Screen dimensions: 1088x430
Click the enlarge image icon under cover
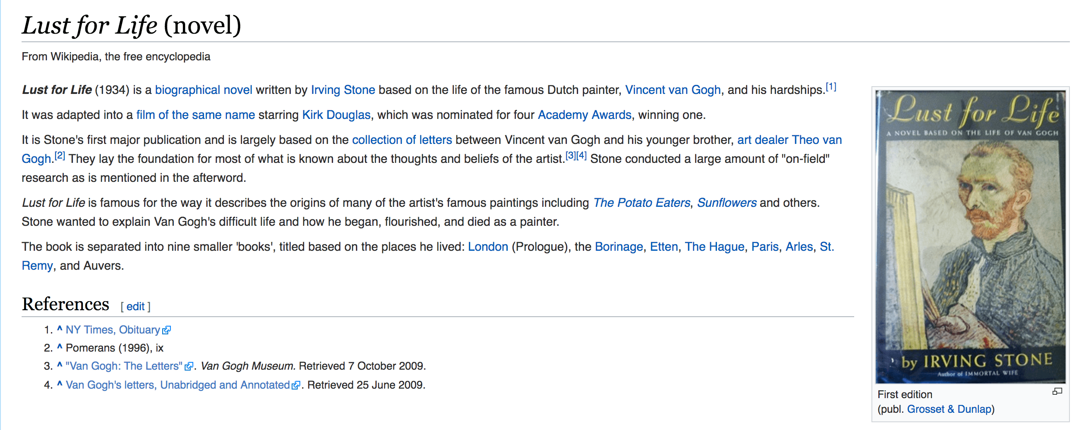coord(1057,391)
